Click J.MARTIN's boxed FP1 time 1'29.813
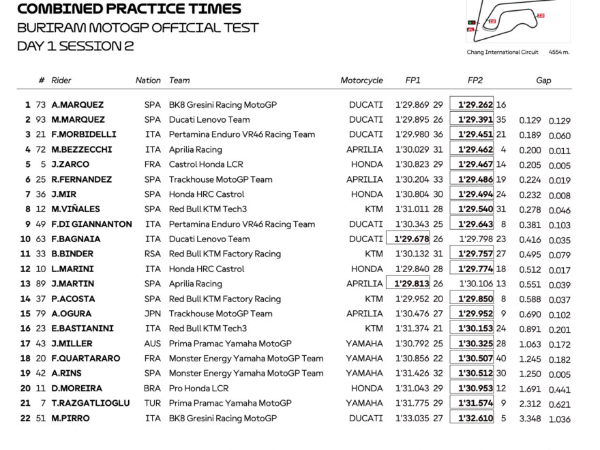This screenshot has height=450, width=600. coord(411,284)
